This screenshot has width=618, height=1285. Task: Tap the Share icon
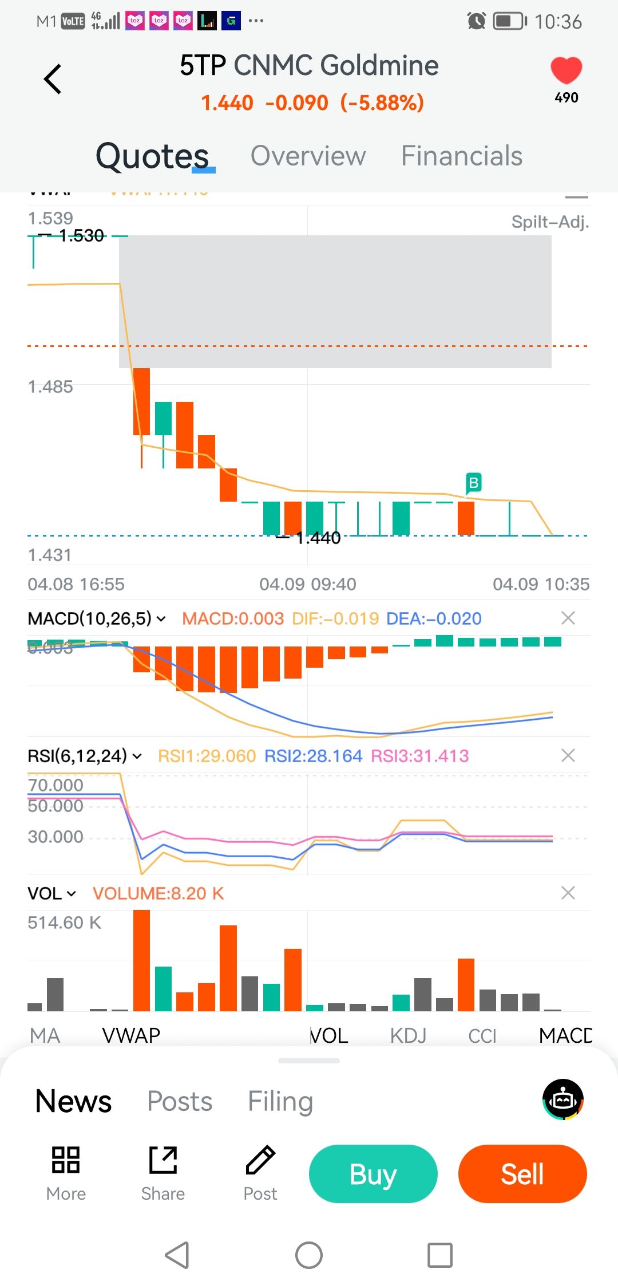pyautogui.click(x=163, y=1160)
